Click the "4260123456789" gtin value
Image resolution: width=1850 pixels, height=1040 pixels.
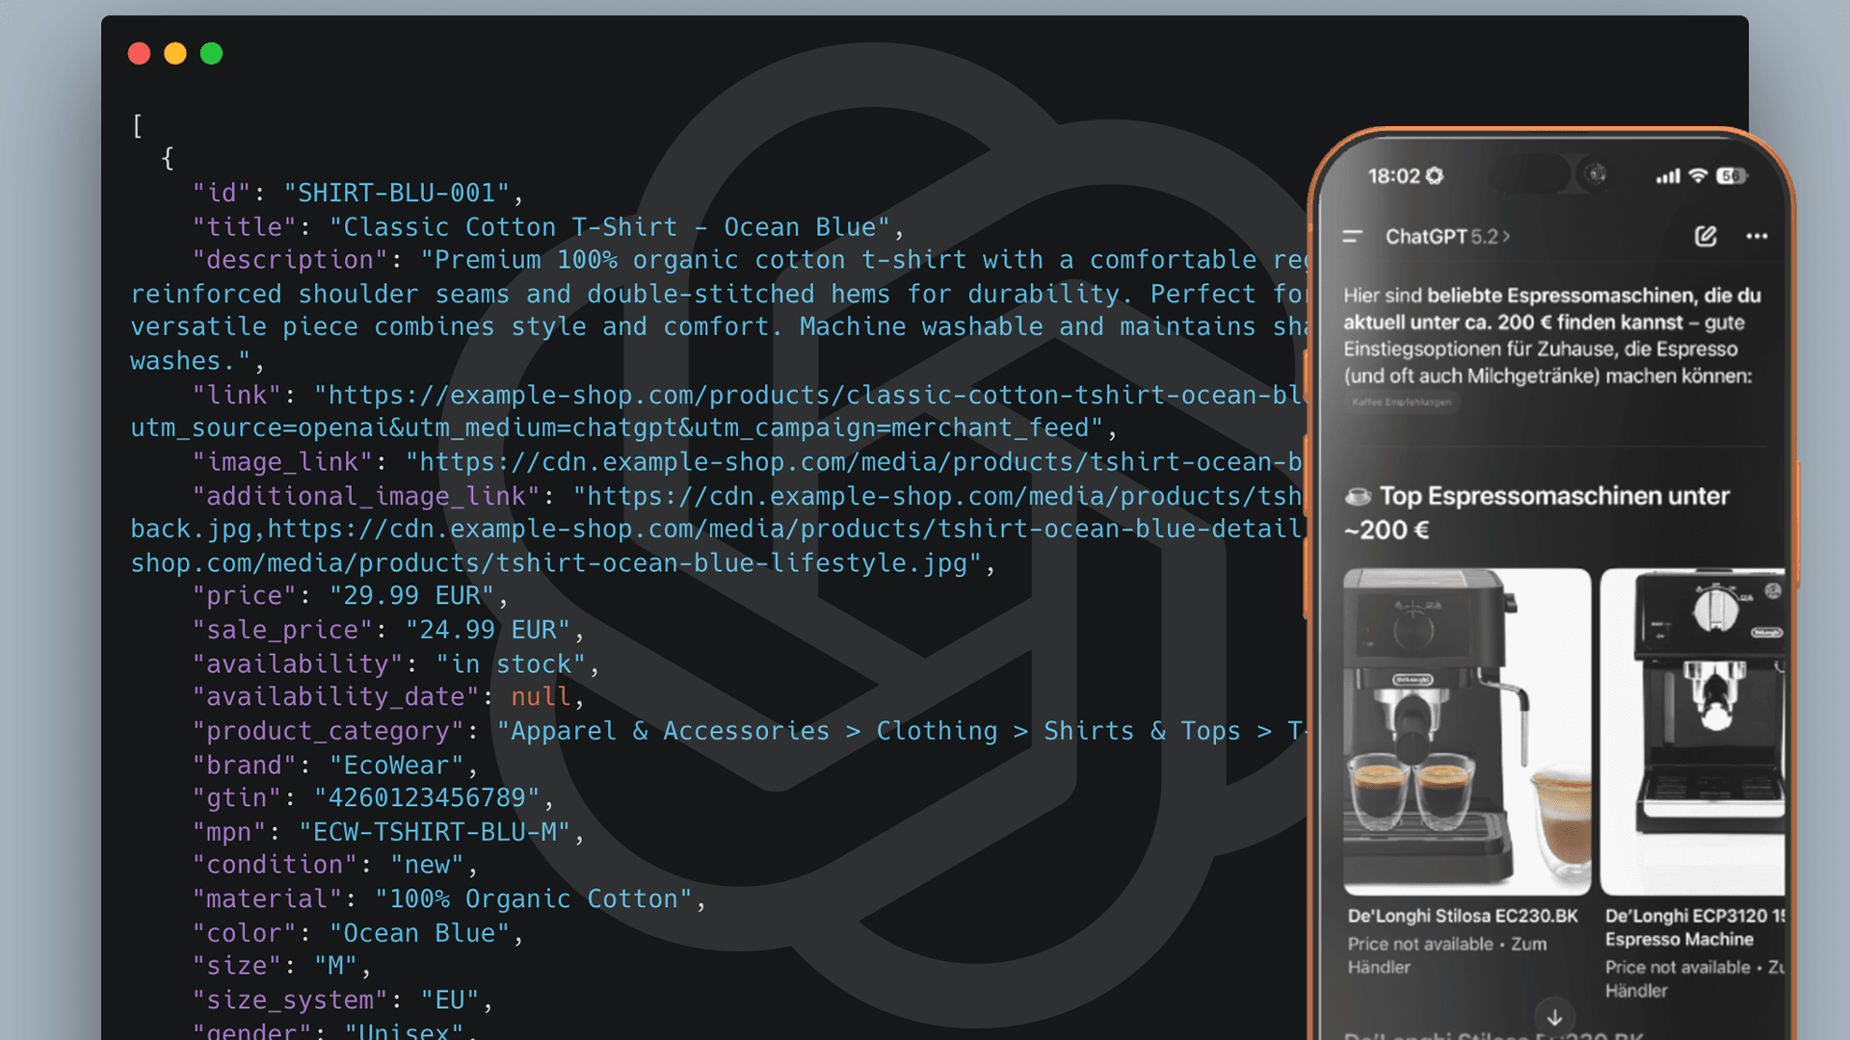coord(427,797)
